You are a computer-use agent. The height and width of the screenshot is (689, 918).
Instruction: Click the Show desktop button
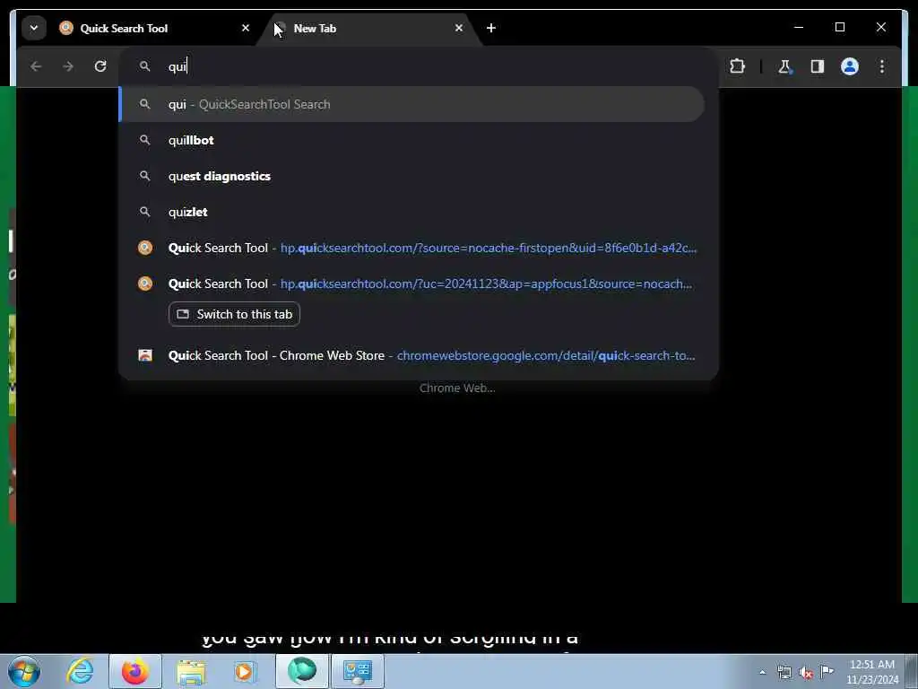click(912, 671)
